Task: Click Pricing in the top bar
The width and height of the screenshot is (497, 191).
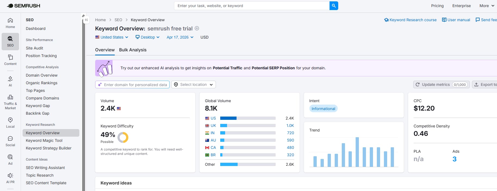Action: coord(437,6)
